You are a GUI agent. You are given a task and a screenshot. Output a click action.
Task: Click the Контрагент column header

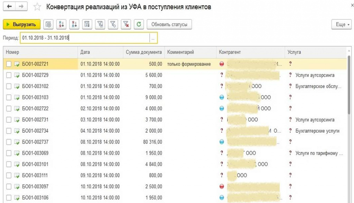pos(230,52)
